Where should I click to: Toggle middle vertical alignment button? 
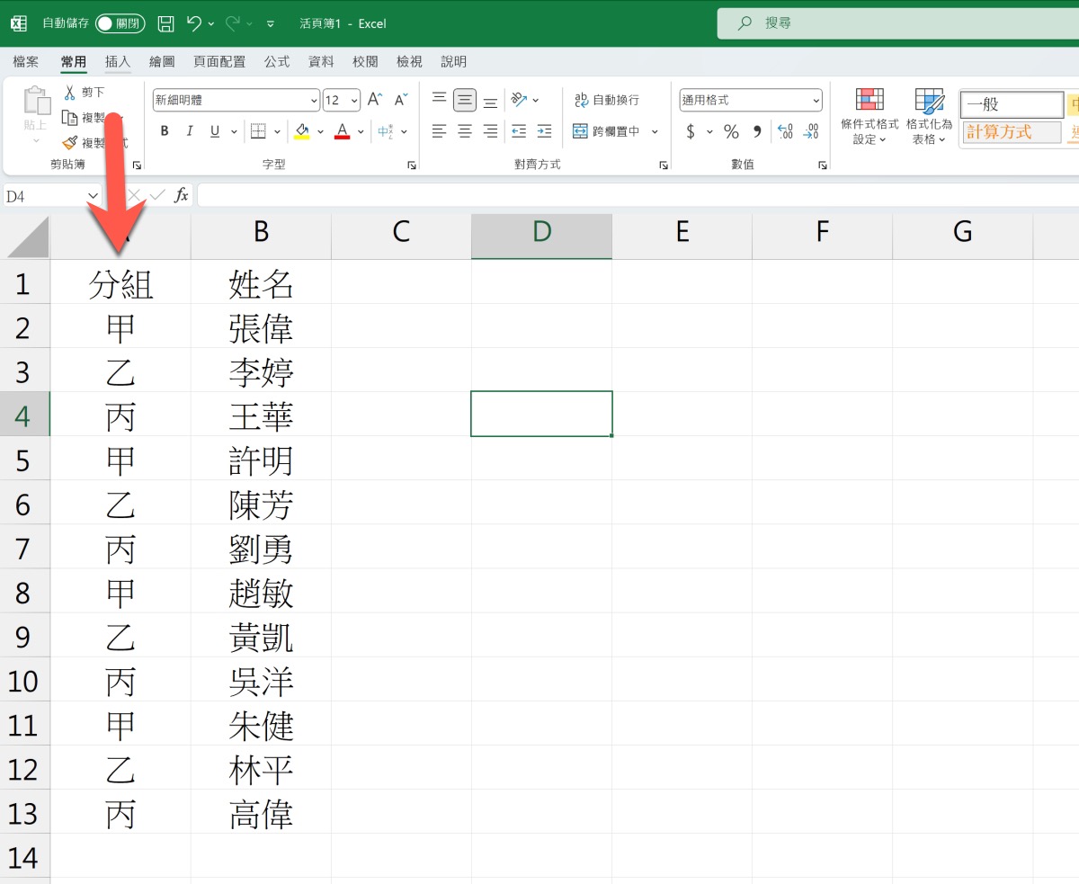[465, 100]
